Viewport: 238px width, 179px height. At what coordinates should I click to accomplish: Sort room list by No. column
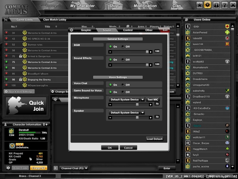pyautogui.click(x=14, y=27)
